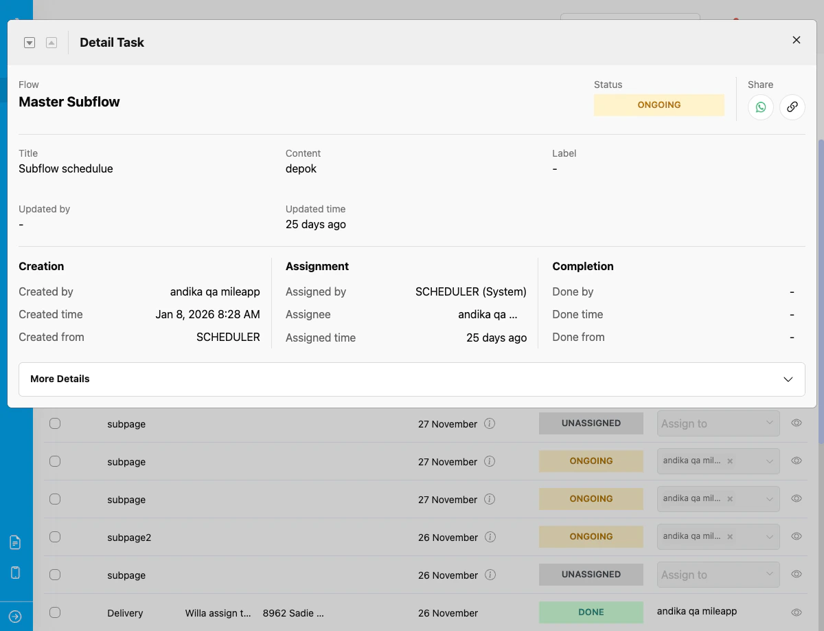Open info tooltip beside first 27 November subpage

coord(490,423)
